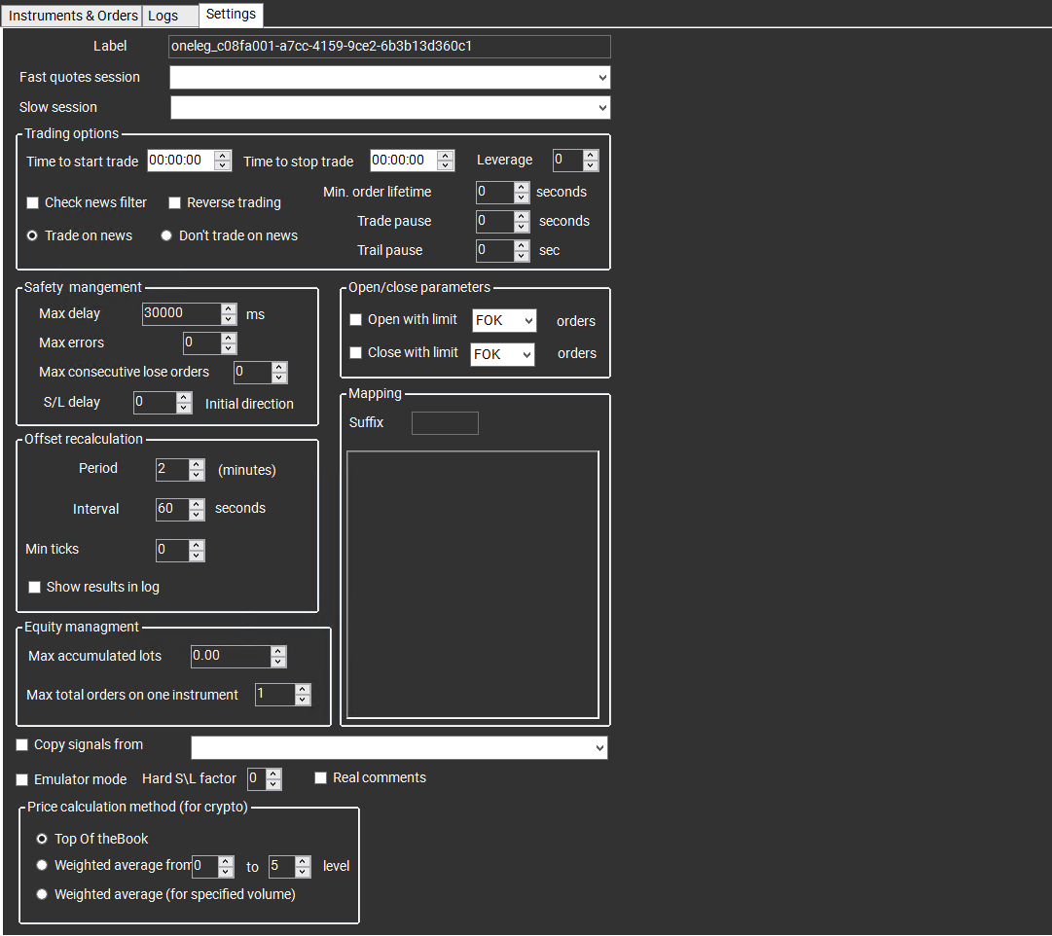Increase the Hard S\L factor value
Image resolution: width=1052 pixels, height=936 pixels.
[273, 774]
